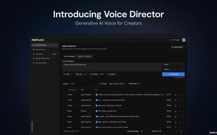Download the 'Well, I guess I can't blame you' clip
The height and width of the screenshot is (135, 217).
coord(176,122)
